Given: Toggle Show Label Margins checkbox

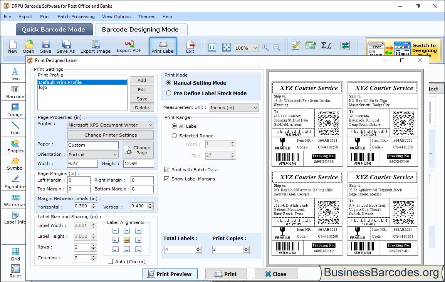Looking at the screenshot, I should [166, 179].
